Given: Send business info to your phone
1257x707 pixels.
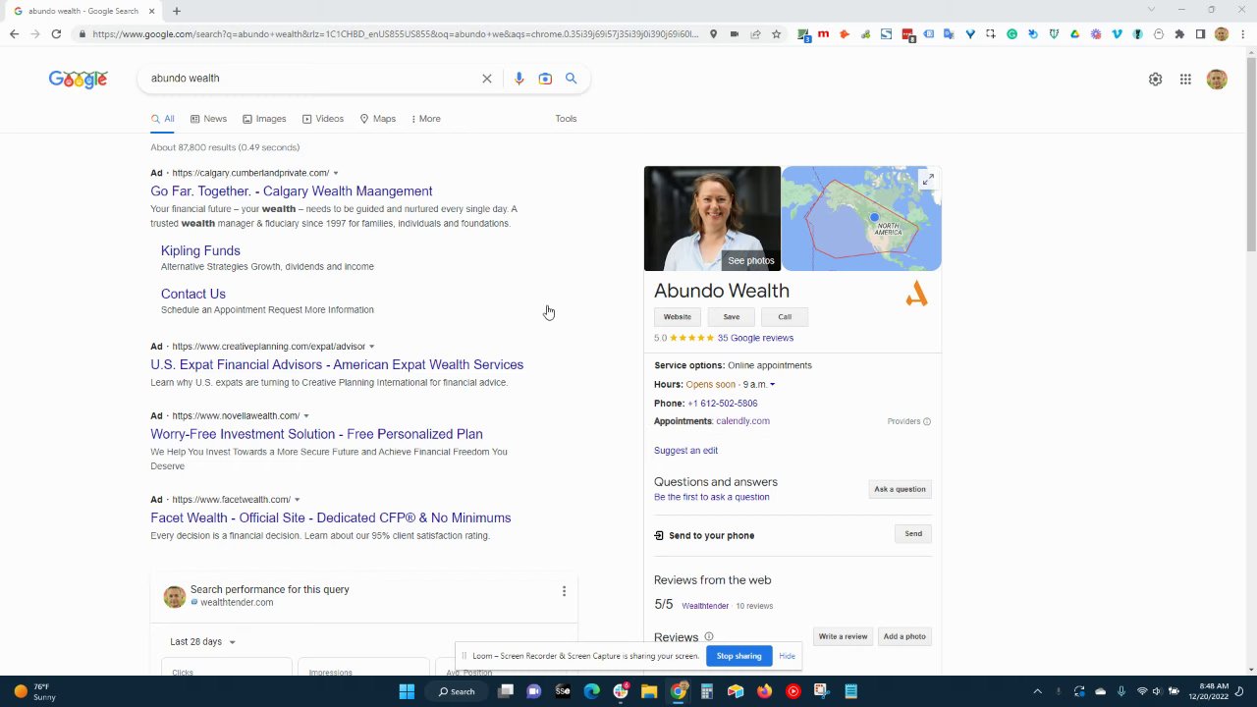Looking at the screenshot, I should [x=913, y=534].
